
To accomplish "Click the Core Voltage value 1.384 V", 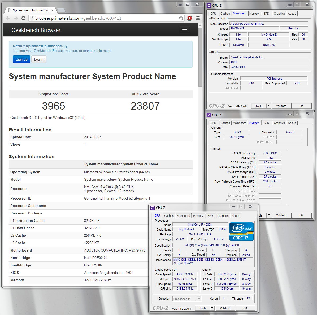I will [219, 239].
